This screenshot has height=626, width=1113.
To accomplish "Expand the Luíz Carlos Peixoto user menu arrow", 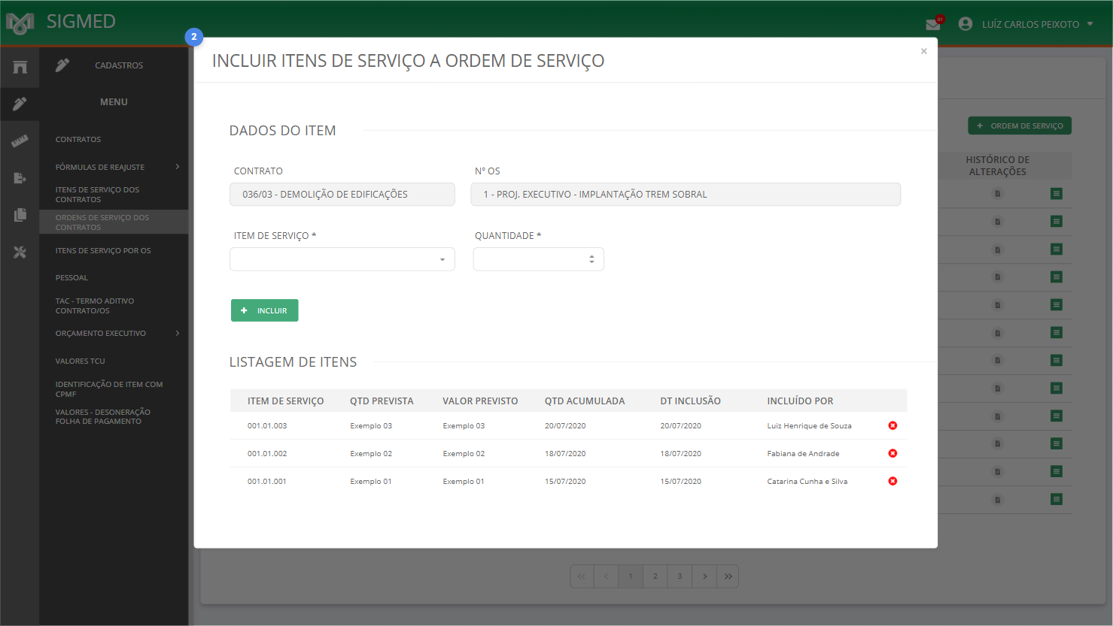I will (x=1090, y=24).
